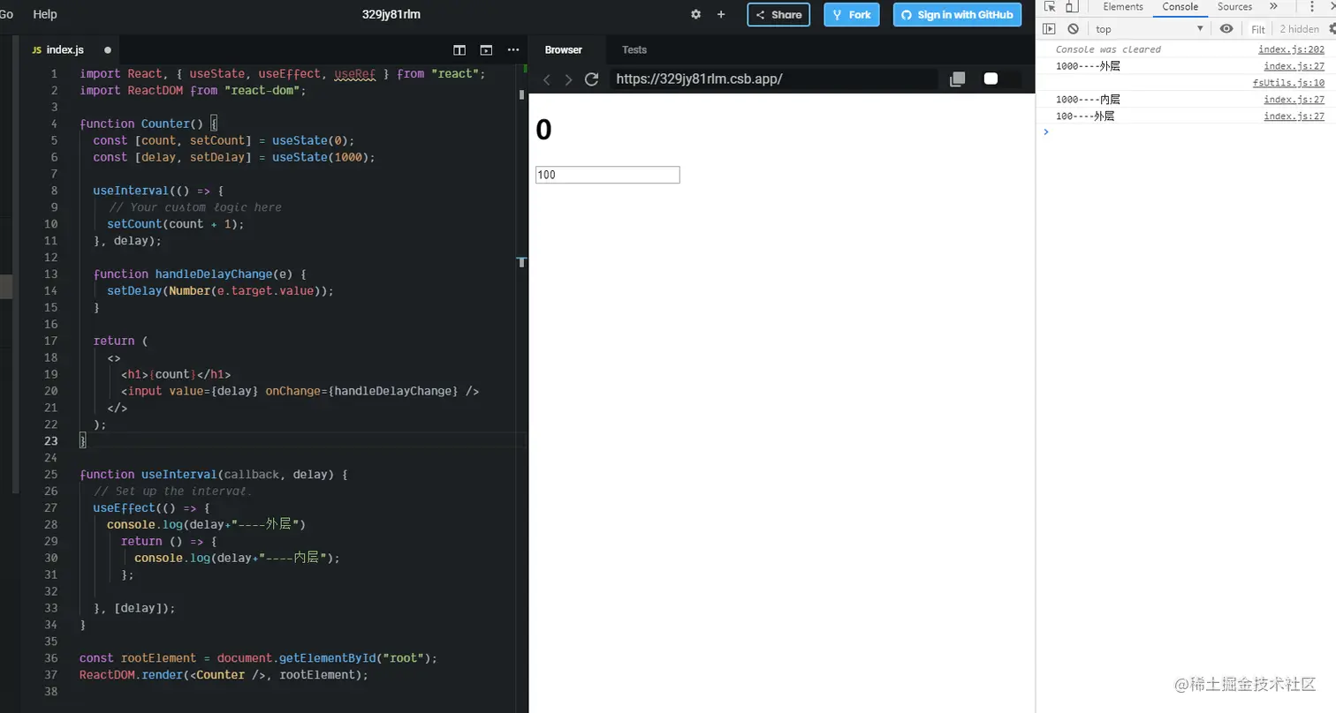Open the fsUtils.js:10 source link
Viewport: 1336px width, 713px height.
pyautogui.click(x=1288, y=83)
